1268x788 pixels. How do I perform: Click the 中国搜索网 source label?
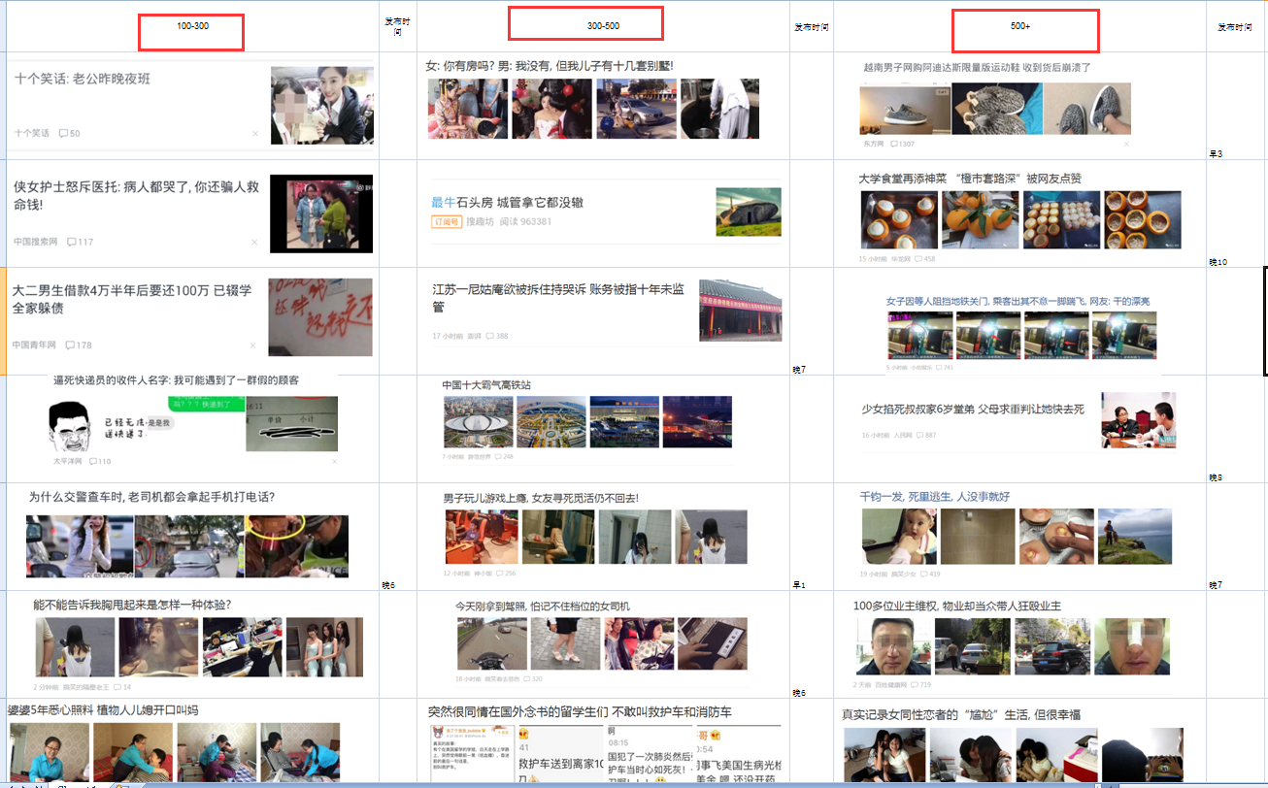click(36, 242)
